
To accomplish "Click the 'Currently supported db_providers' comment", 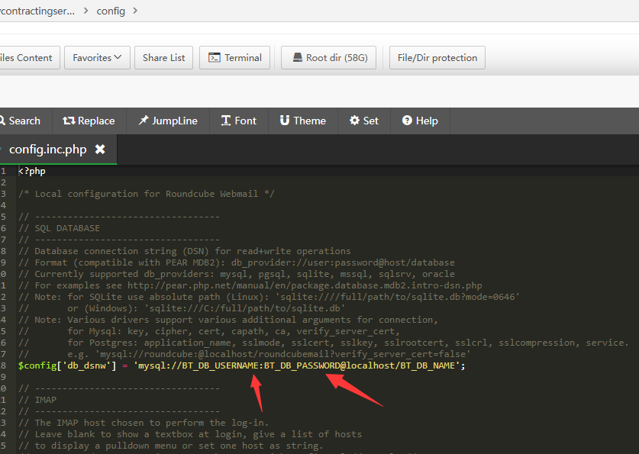I will 237,274.
